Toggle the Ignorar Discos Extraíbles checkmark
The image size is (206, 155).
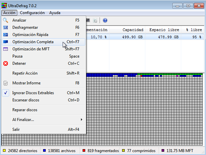click(6, 93)
